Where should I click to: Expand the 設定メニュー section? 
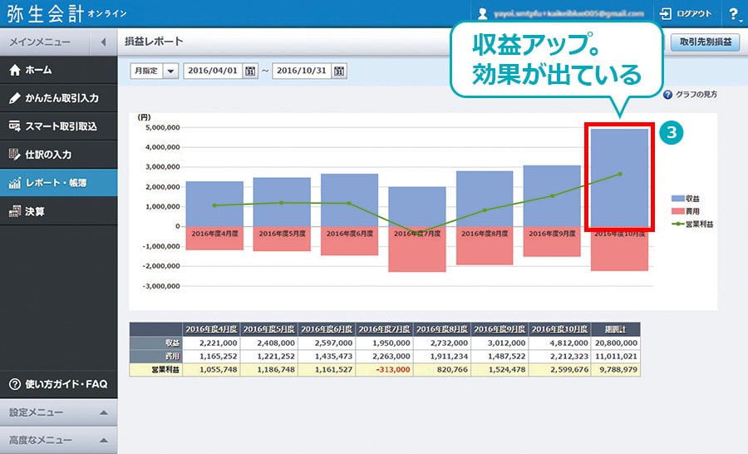(x=59, y=412)
